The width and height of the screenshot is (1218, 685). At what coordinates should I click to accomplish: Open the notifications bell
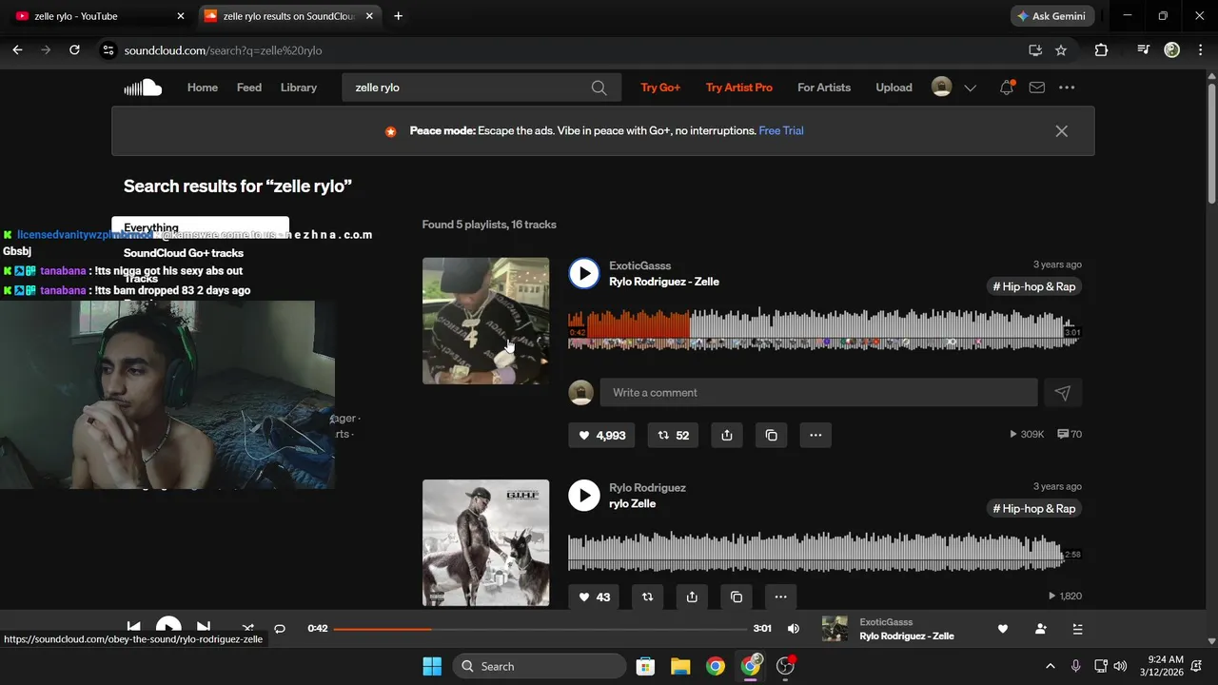(x=1007, y=88)
